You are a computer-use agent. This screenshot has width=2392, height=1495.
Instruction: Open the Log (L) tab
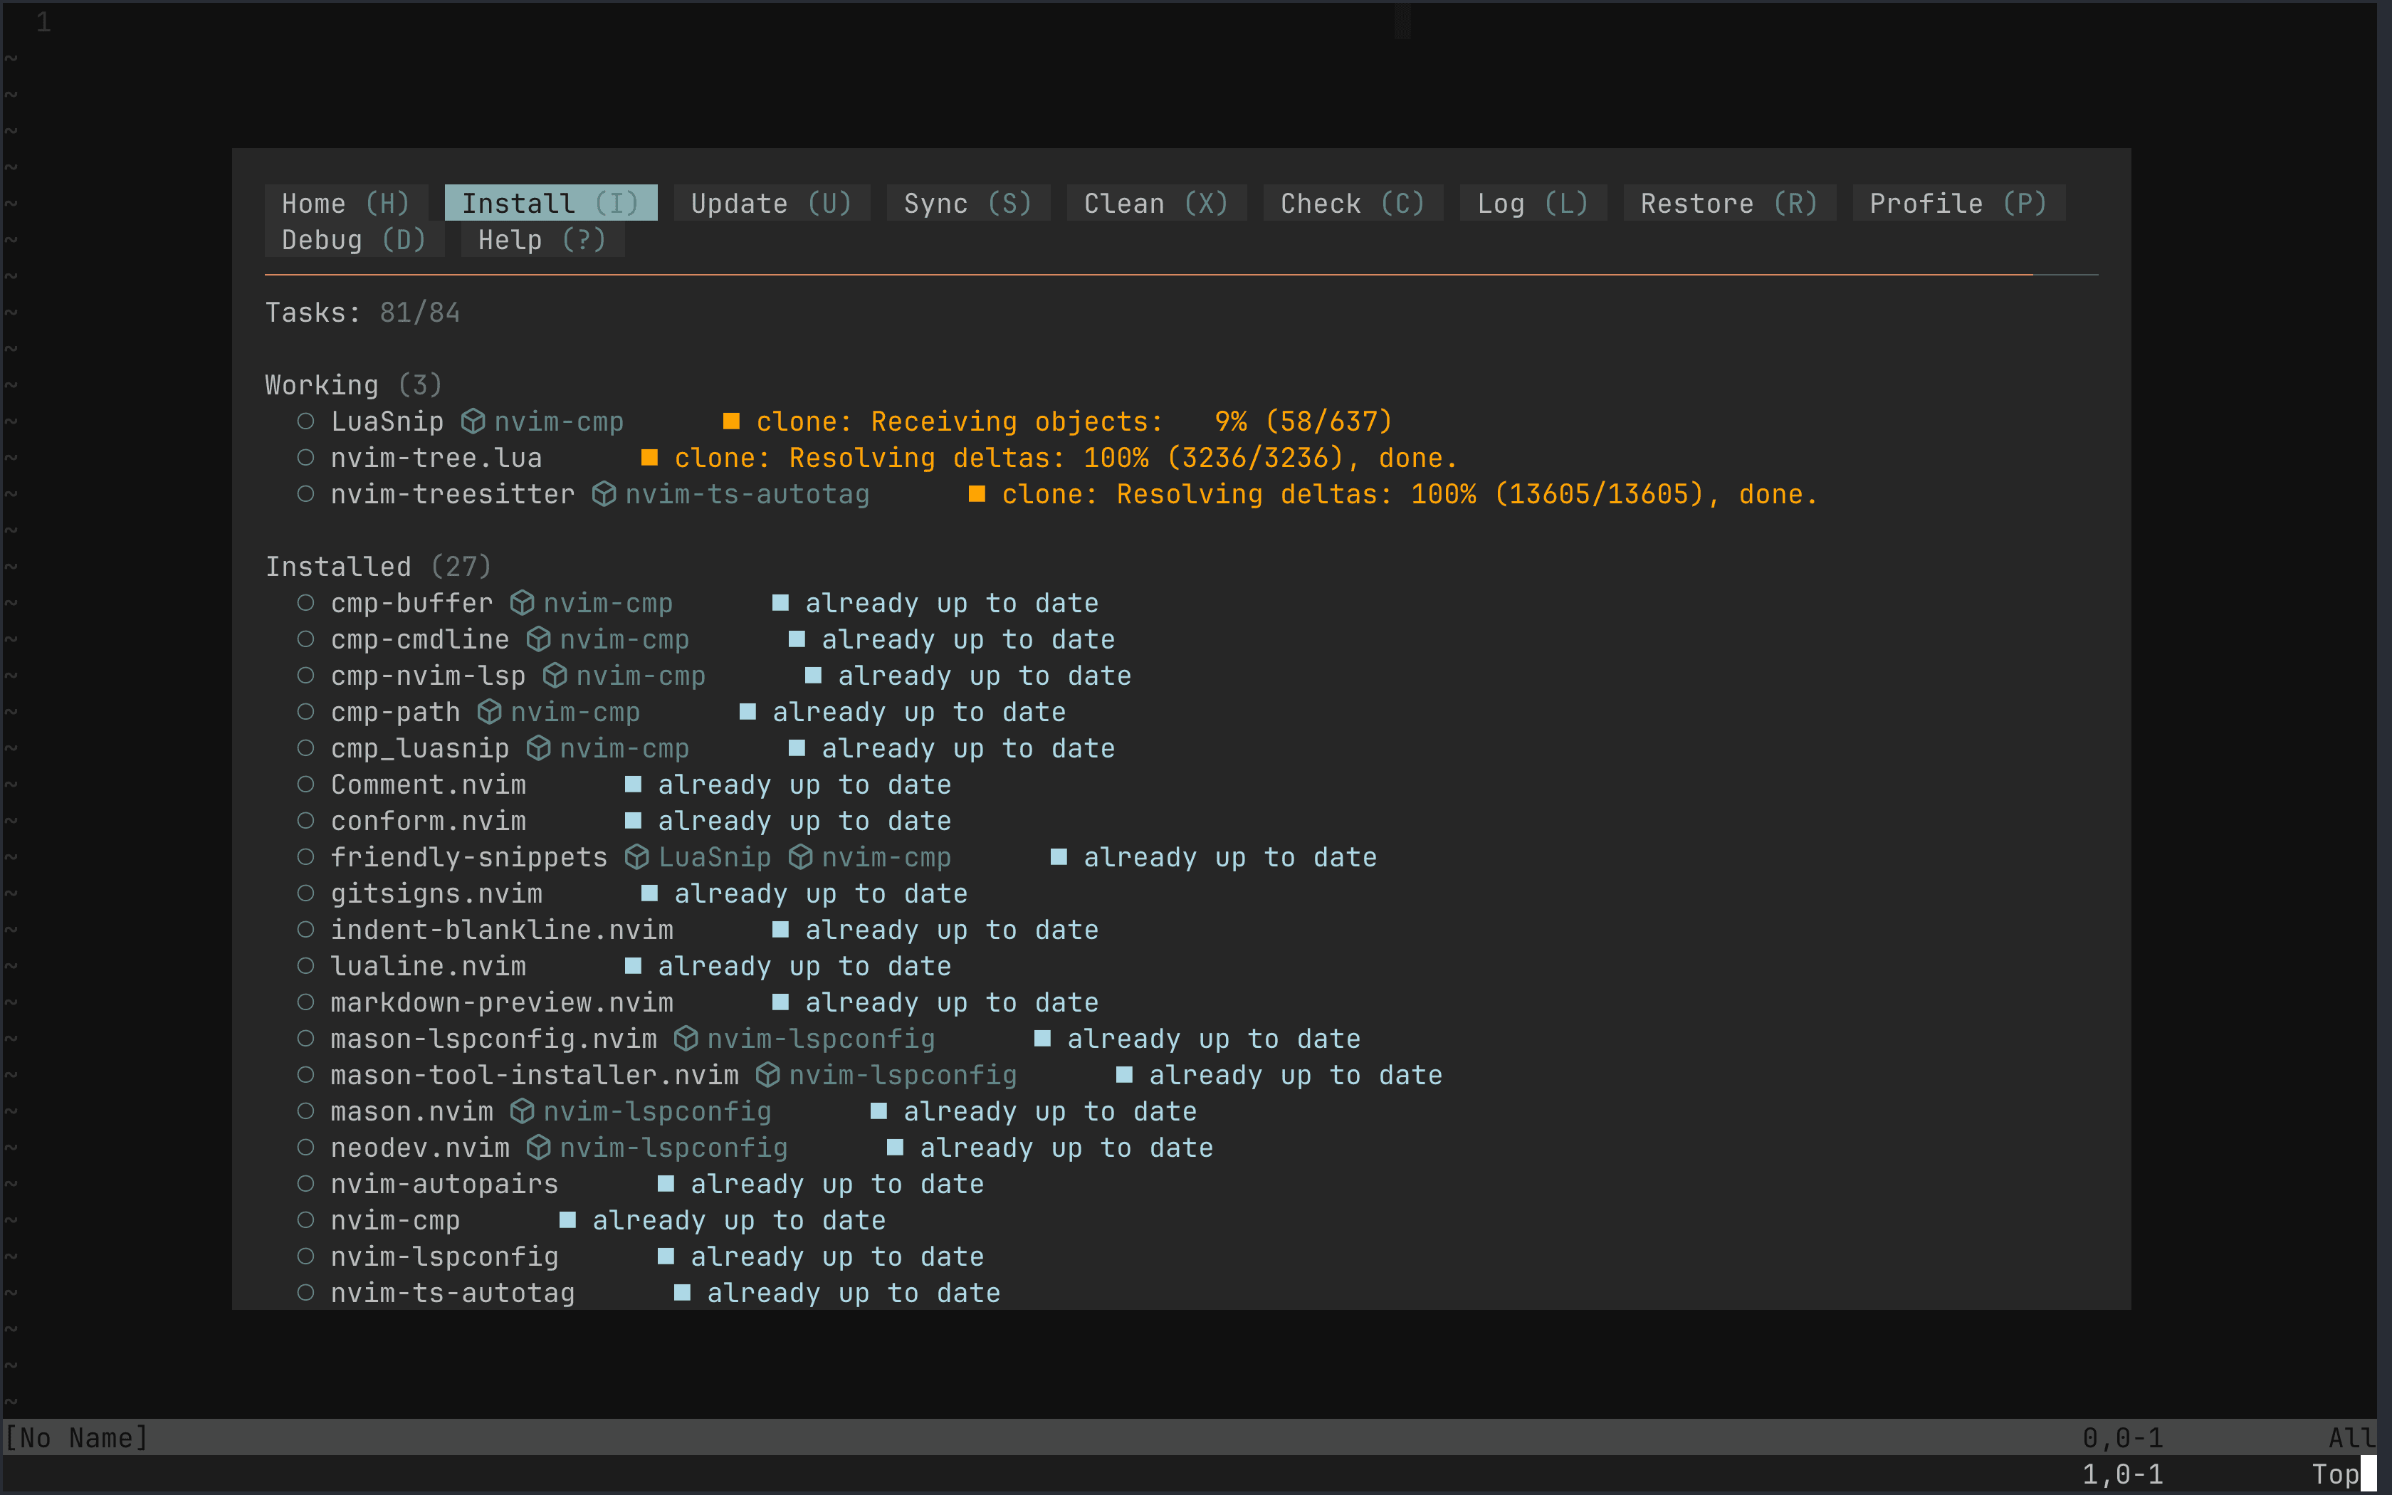[1533, 204]
